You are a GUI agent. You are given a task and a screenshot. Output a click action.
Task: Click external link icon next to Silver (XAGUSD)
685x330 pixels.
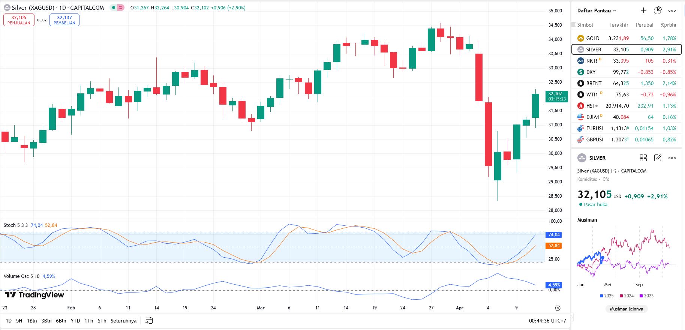pyautogui.click(x=613, y=171)
